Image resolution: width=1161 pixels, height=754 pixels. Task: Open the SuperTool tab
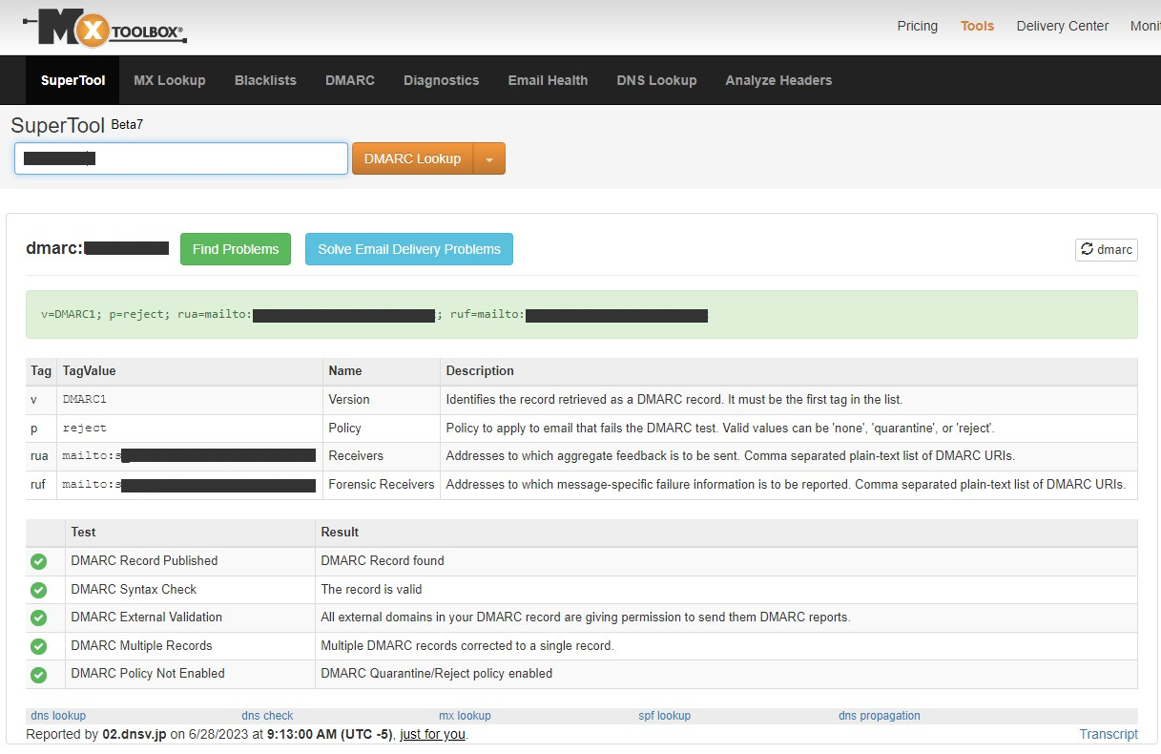click(x=73, y=80)
